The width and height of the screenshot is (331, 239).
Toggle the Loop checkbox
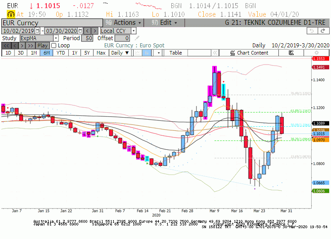54,46
